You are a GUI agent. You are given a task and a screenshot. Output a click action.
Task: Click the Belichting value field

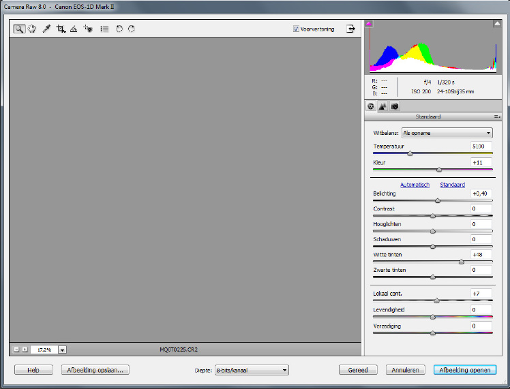point(481,193)
